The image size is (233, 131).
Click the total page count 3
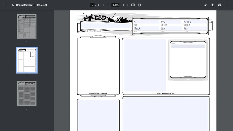click(x=98, y=5)
